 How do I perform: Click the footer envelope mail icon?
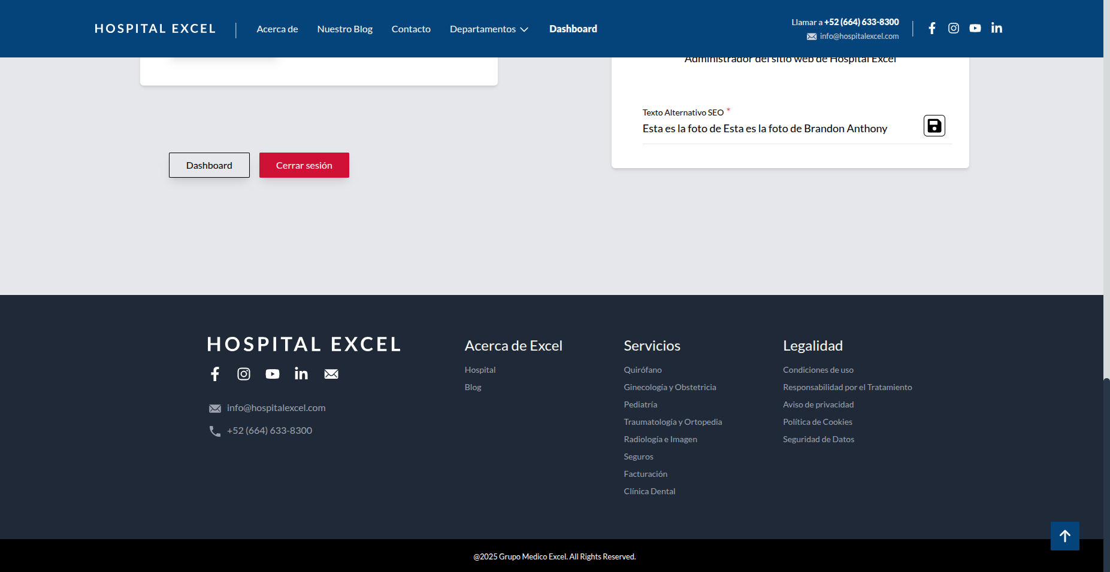click(x=331, y=374)
